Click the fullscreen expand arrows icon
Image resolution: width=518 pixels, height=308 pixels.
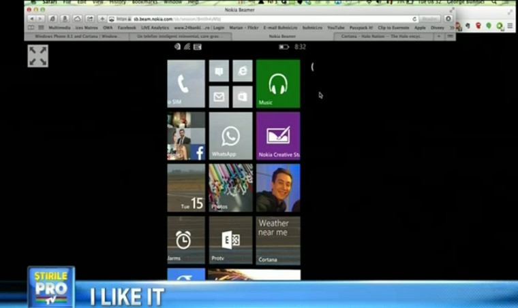[x=37, y=56]
